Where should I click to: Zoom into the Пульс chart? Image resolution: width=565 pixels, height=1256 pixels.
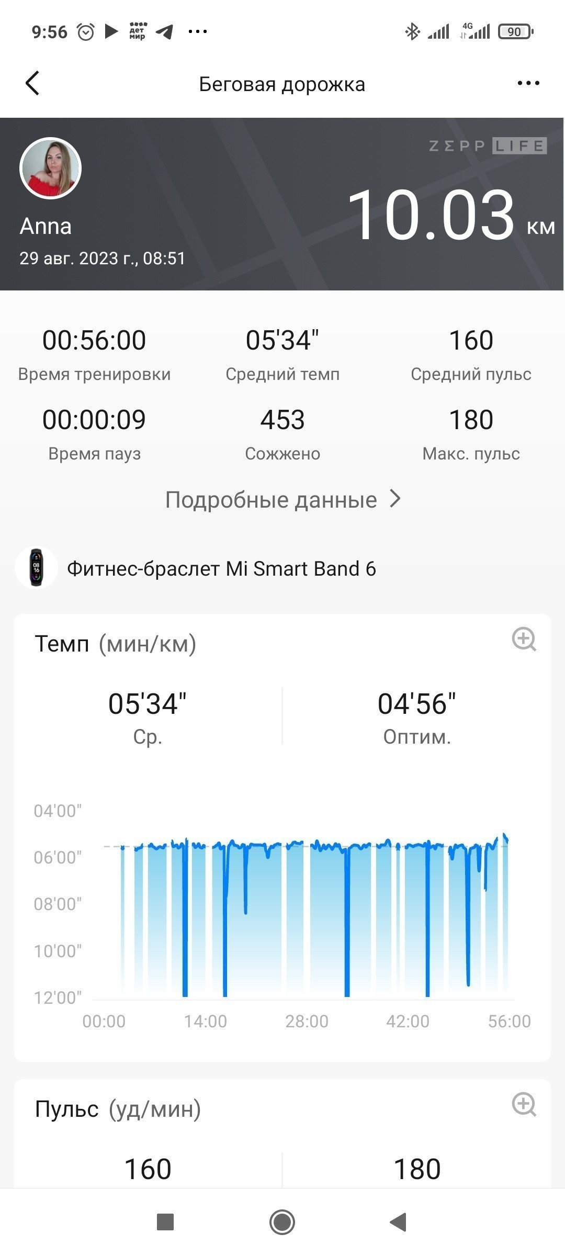click(x=524, y=1104)
